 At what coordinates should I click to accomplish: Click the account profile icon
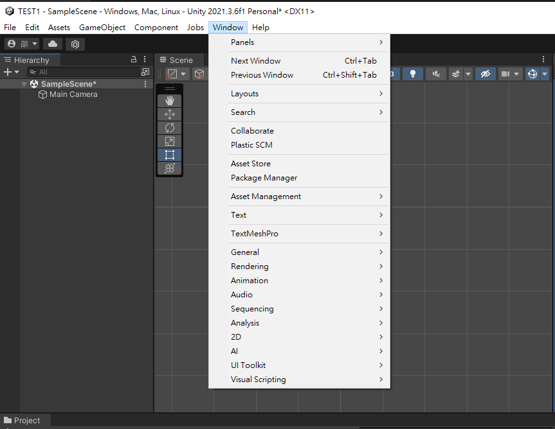point(12,44)
